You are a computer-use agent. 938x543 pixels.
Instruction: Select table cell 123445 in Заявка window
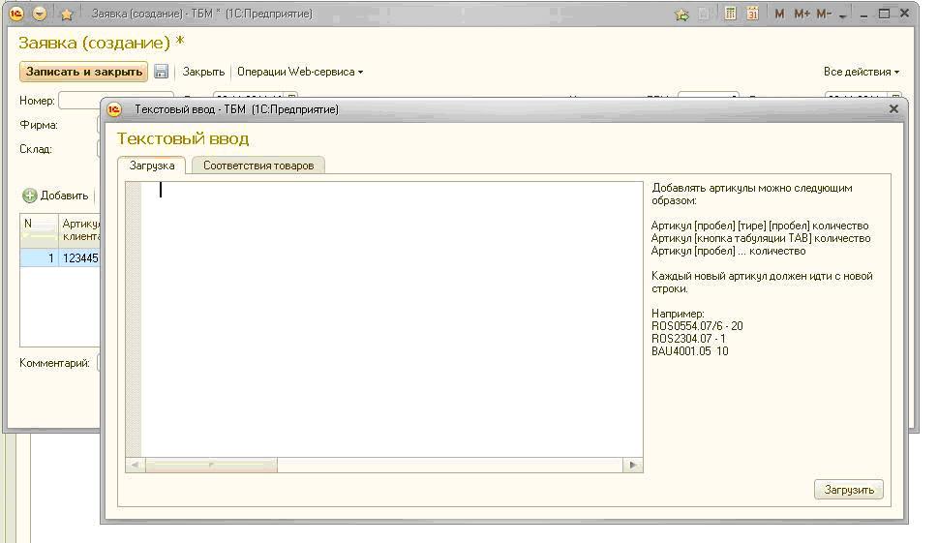[x=79, y=258]
